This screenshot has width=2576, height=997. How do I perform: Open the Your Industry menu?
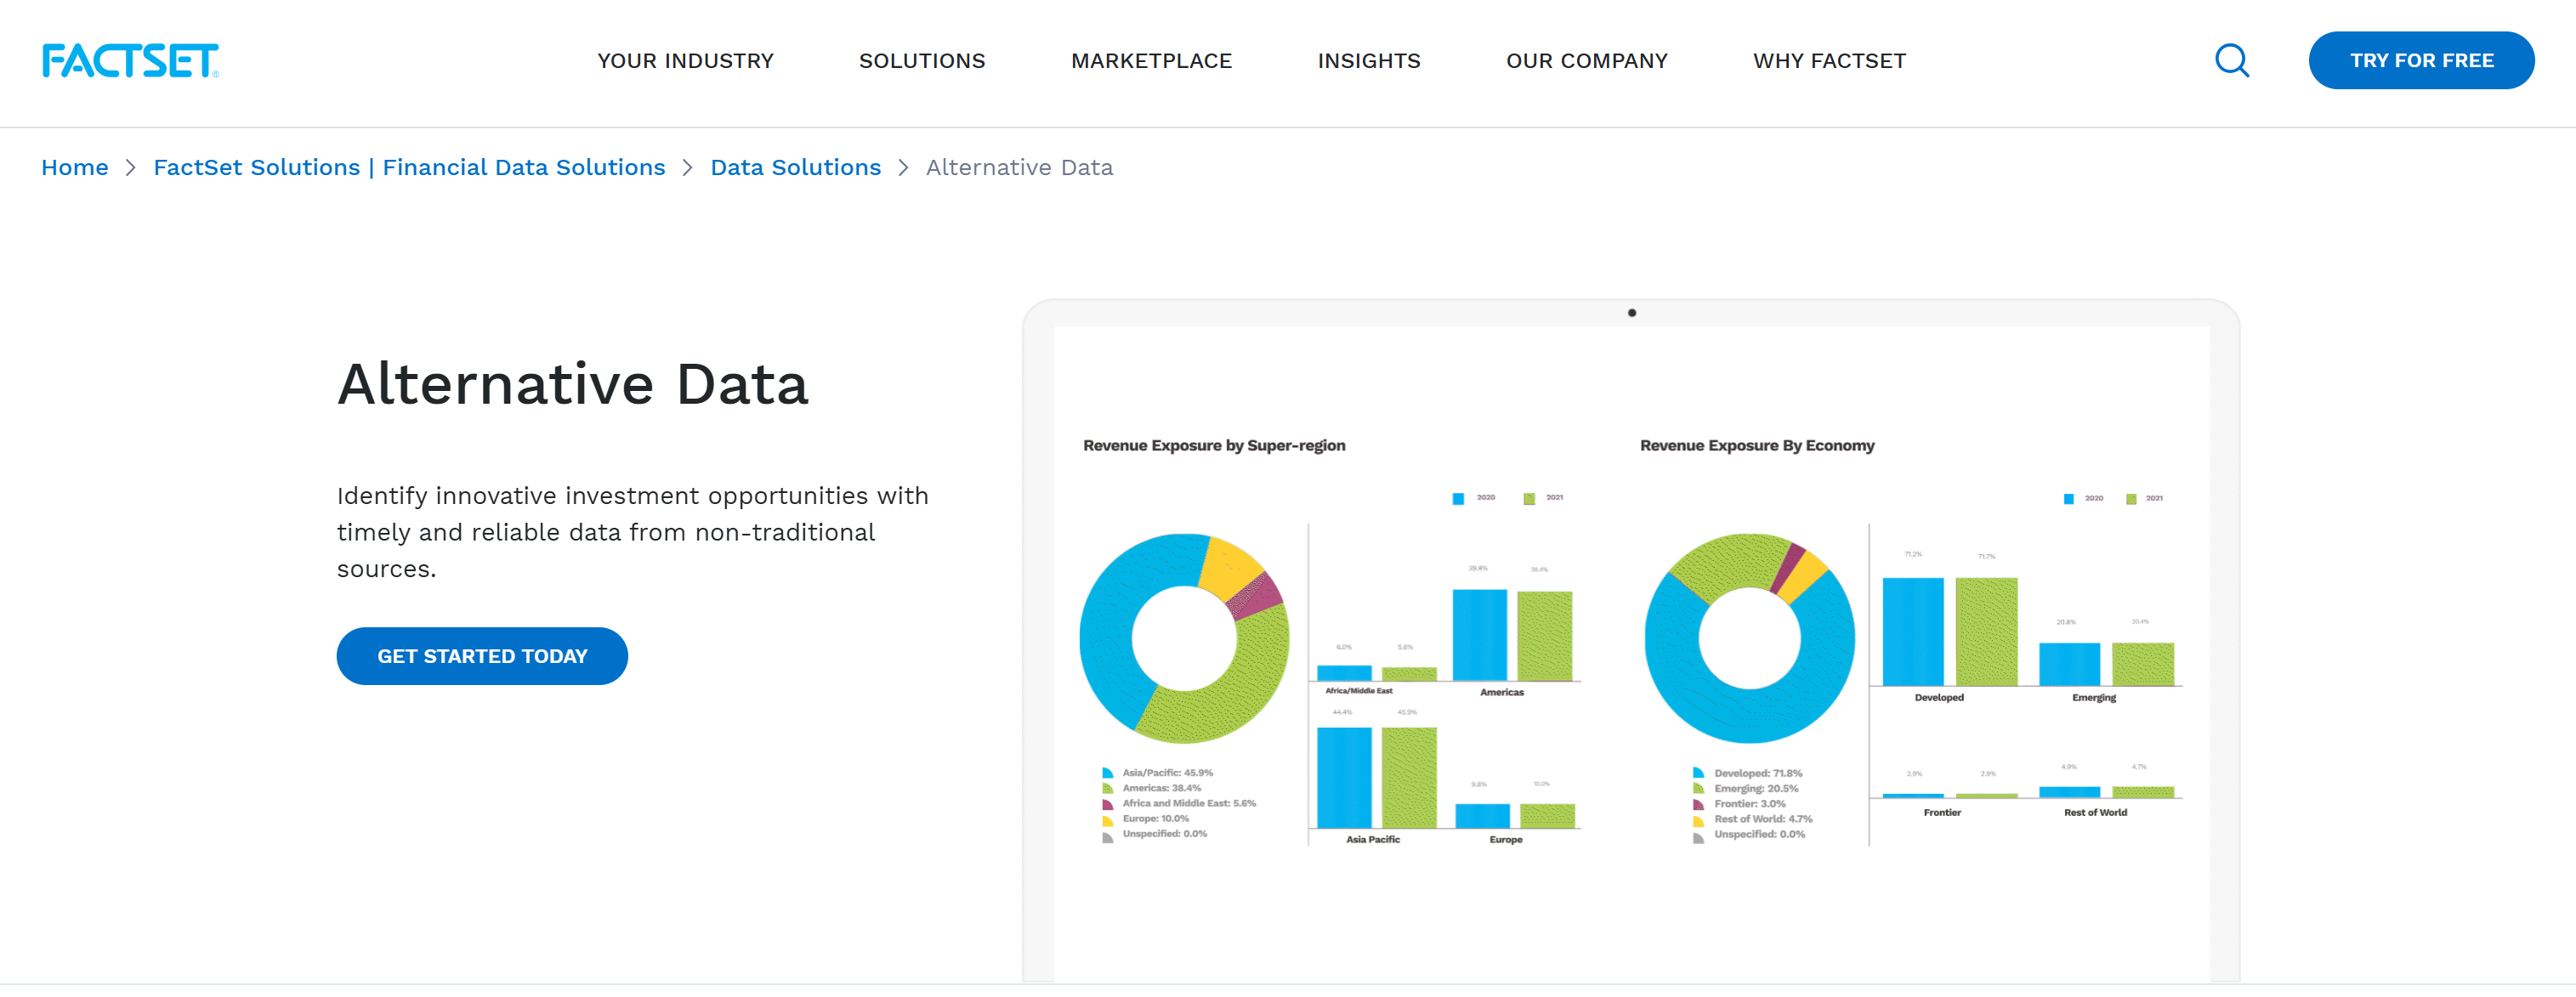(x=685, y=61)
